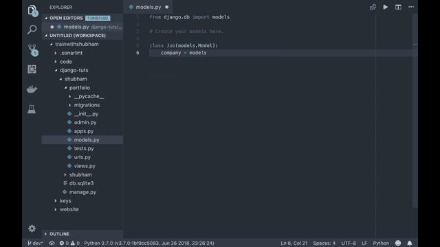Image resolution: width=440 pixels, height=247 pixels.
Task: Expand the __pycache__ folder
Action: [70, 96]
